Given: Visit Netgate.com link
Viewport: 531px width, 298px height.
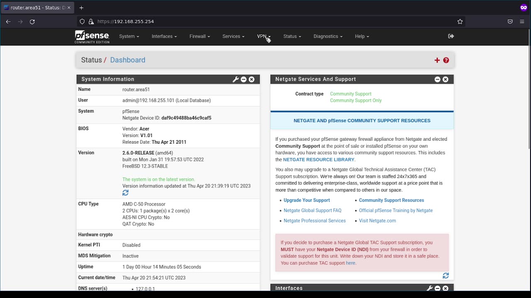Looking at the screenshot, I should (378, 221).
